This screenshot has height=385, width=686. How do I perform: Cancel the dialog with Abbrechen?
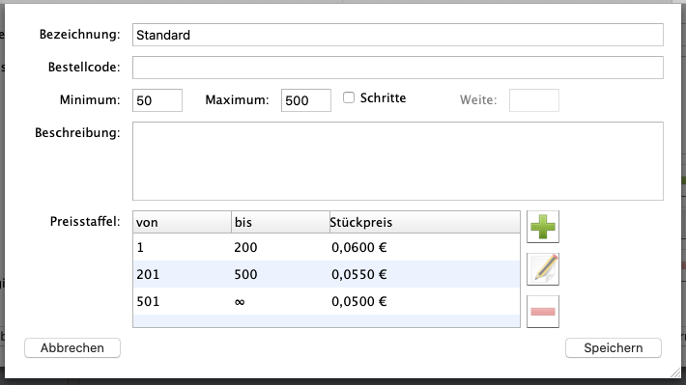[x=72, y=348]
